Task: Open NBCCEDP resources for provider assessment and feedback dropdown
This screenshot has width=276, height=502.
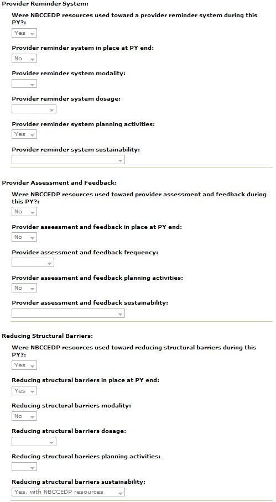Action: point(24,212)
